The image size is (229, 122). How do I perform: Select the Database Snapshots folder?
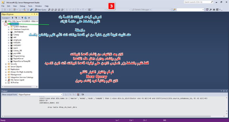(x=21, y=29)
